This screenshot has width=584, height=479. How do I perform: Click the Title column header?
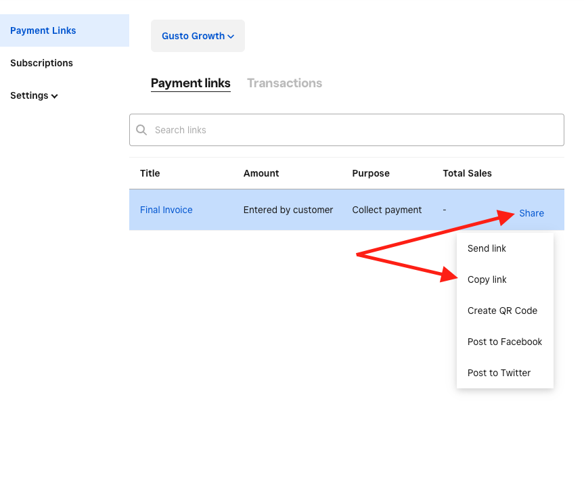tap(150, 173)
